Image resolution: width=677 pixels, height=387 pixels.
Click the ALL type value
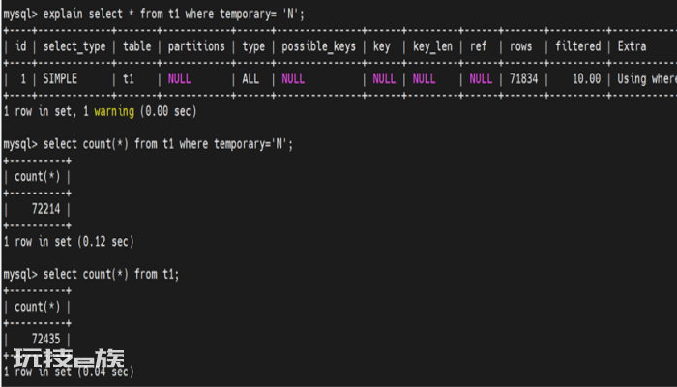point(250,79)
